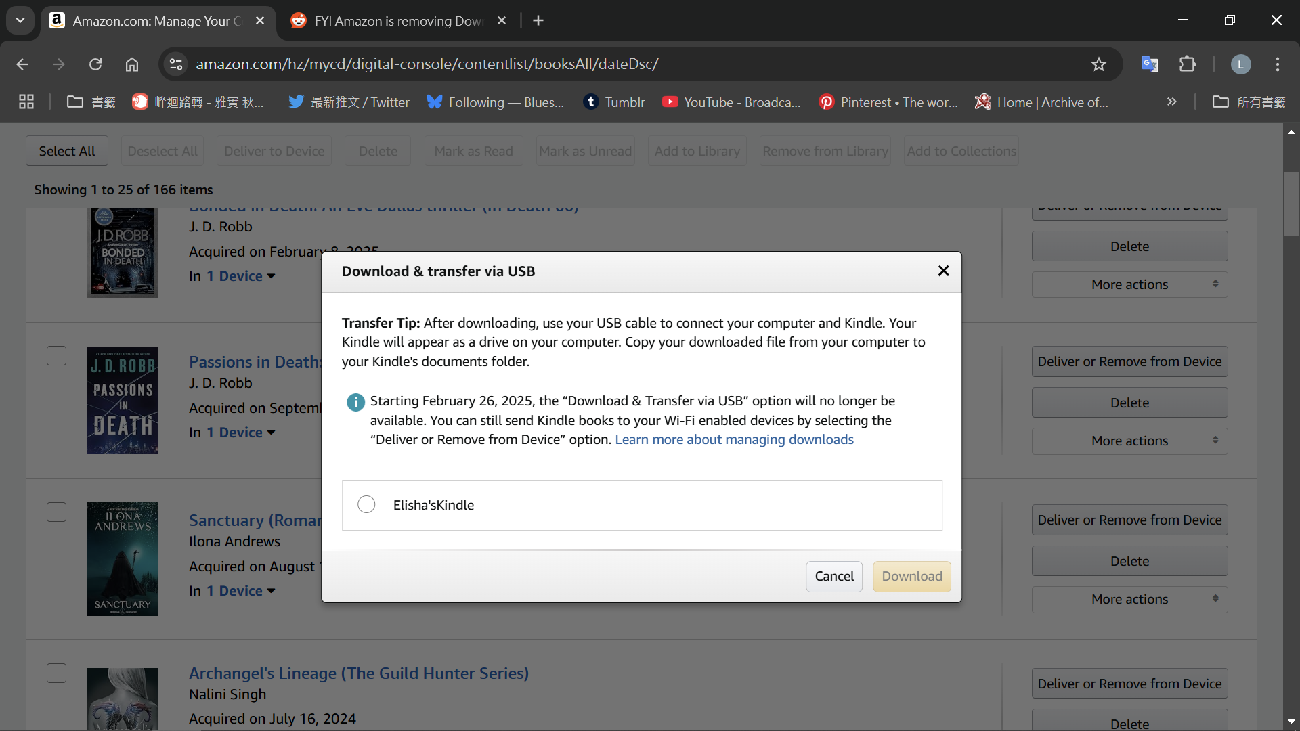Open the profile avatar L

pos(1240,64)
